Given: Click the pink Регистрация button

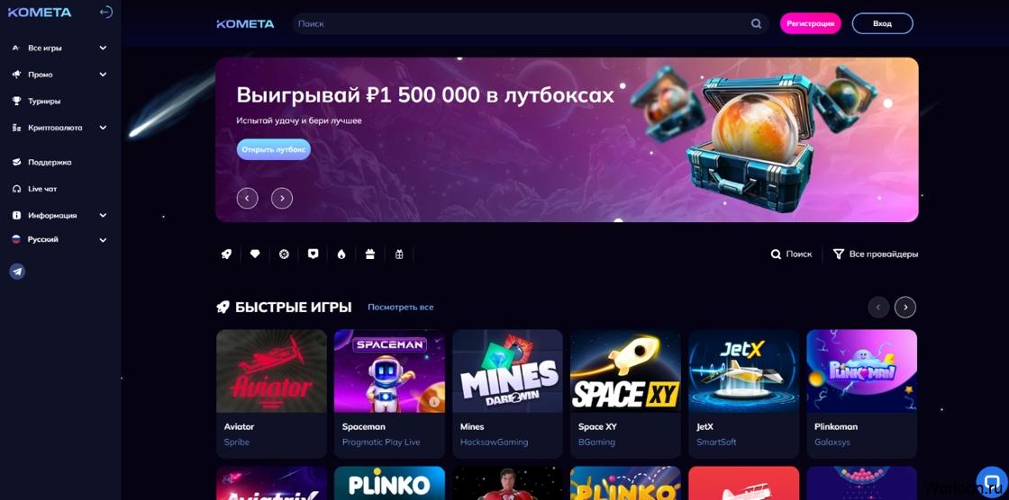Looking at the screenshot, I should tap(810, 23).
